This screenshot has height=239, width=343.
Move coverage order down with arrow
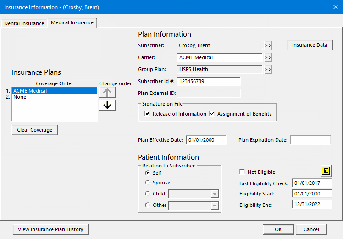[x=107, y=105]
